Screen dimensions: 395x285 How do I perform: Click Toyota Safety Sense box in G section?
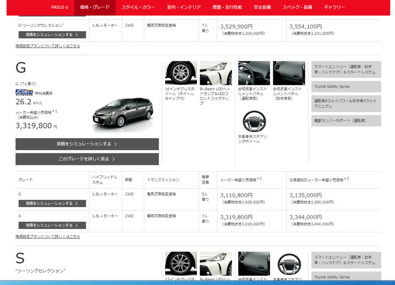(346, 87)
